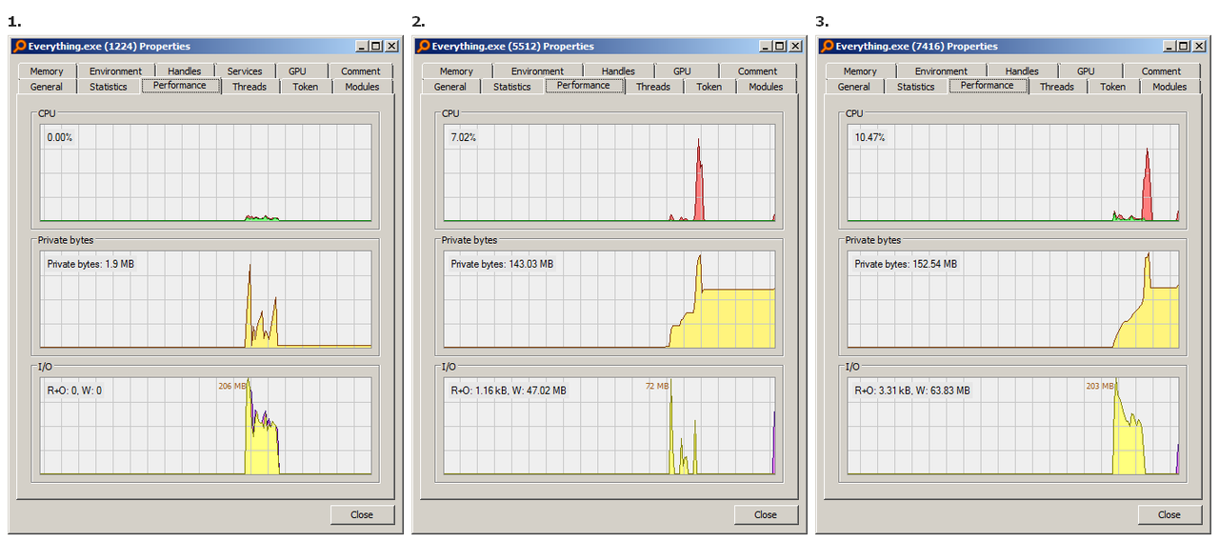Switch to Token tab in (1224) window
The height and width of the screenshot is (542, 1219).
click(305, 87)
